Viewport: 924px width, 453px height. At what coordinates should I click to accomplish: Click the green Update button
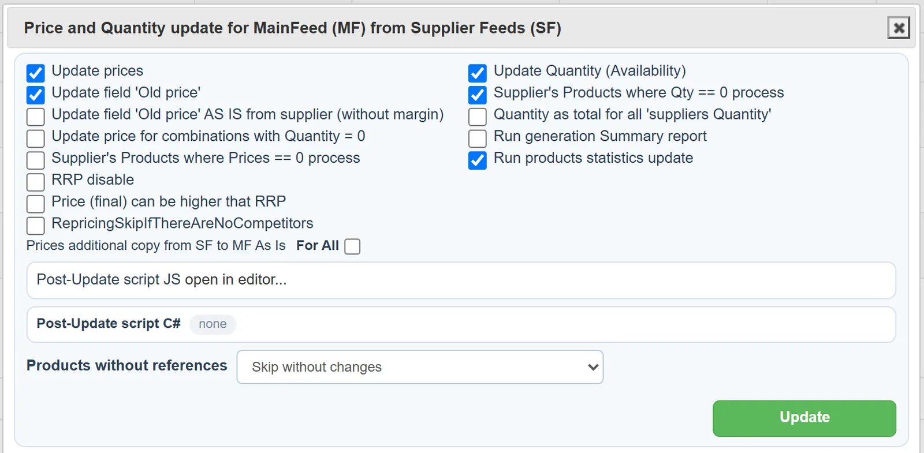click(x=804, y=418)
